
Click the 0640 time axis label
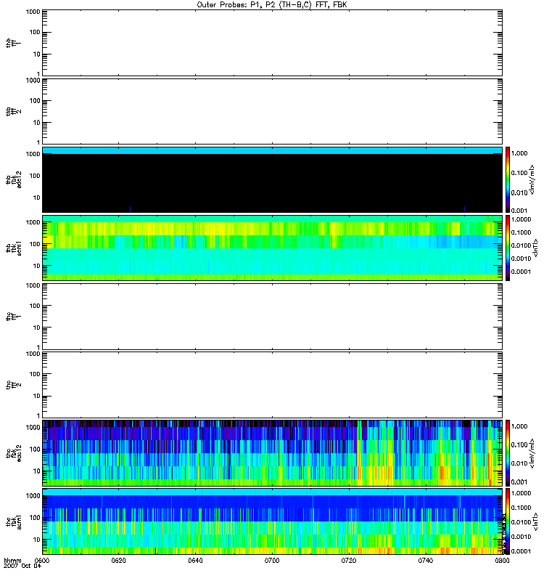(195, 560)
